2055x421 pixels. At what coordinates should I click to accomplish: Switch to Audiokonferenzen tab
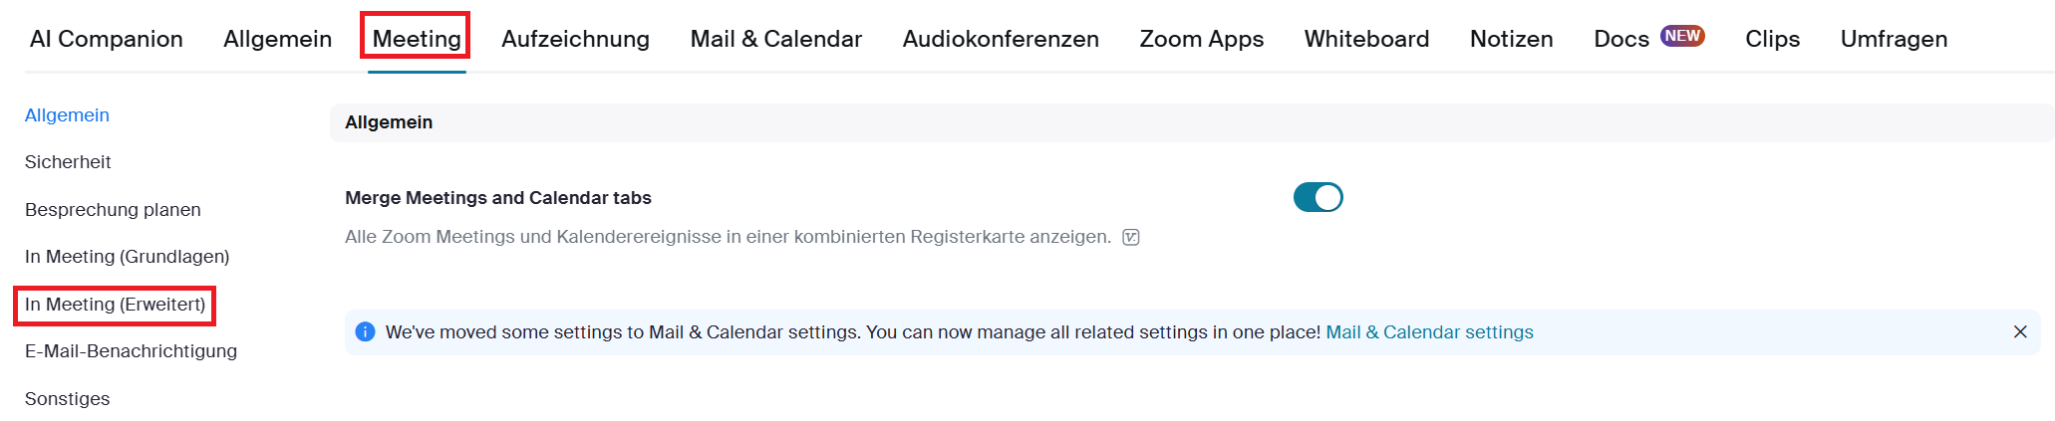point(1001,39)
